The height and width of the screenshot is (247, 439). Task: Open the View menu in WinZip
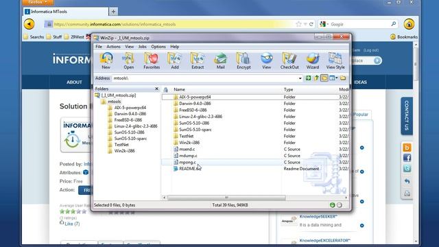tap(129, 47)
